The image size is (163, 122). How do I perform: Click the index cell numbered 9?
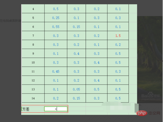(x=33, y=53)
